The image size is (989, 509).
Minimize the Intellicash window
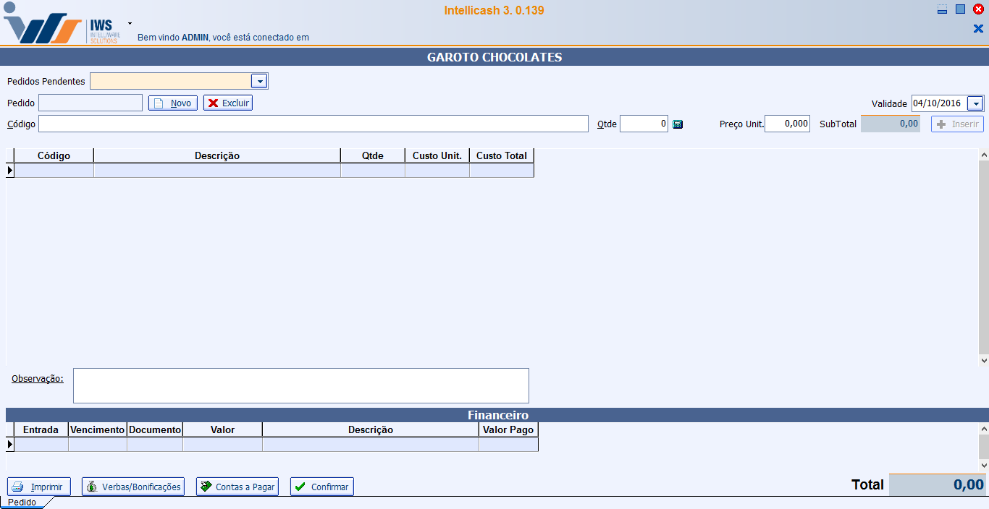click(942, 9)
